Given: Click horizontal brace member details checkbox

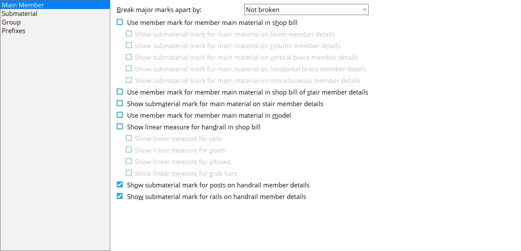Looking at the screenshot, I should coord(129,69).
